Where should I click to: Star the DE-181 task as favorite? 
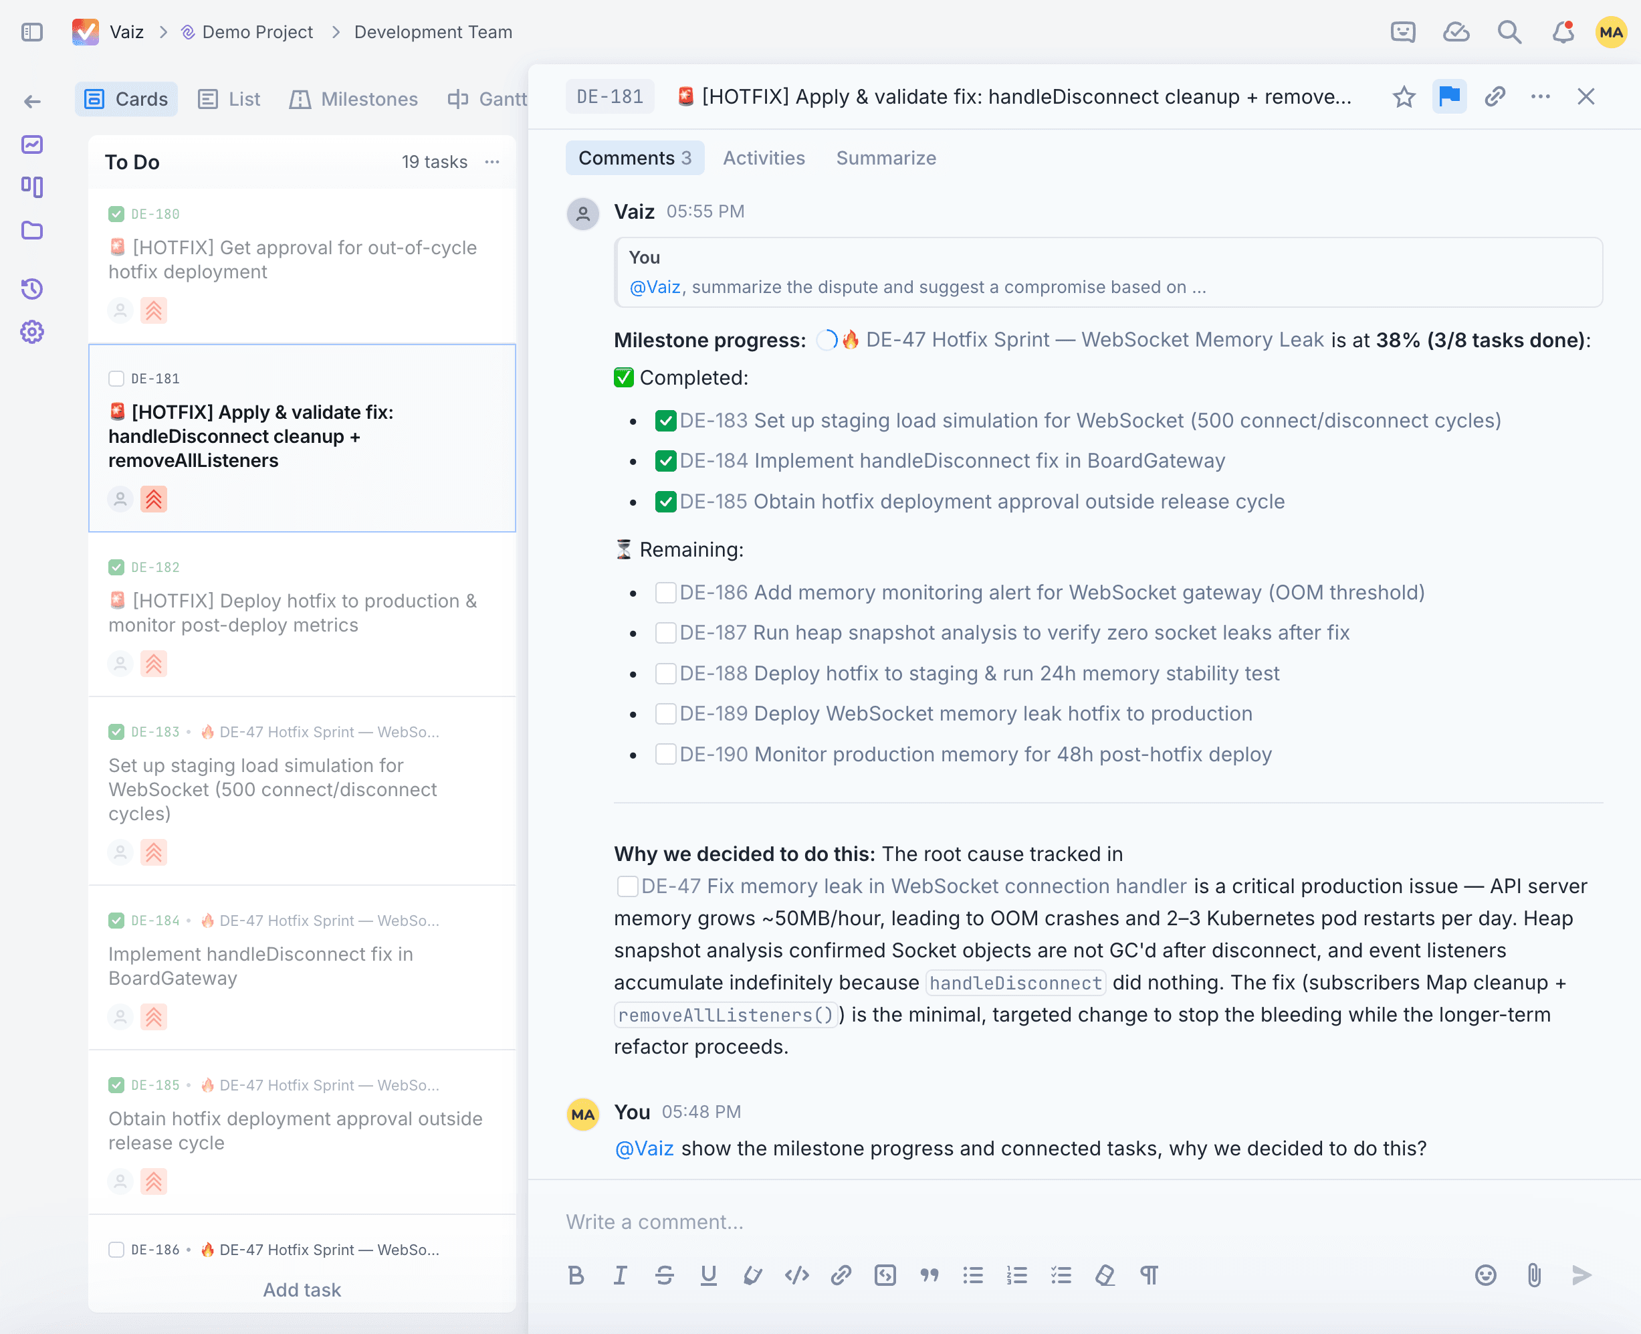1404,97
